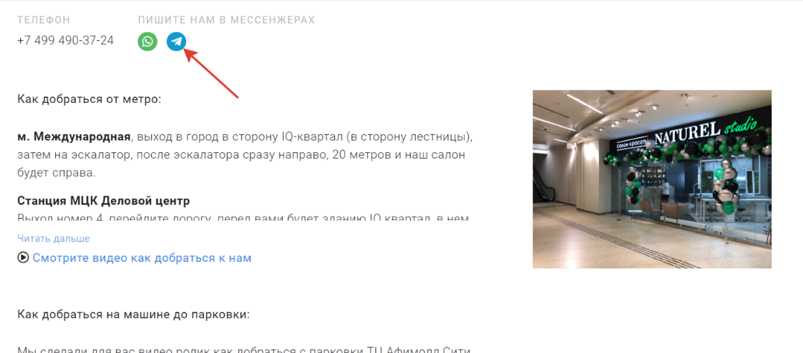Open the Telegram messenger icon
The image size is (803, 353).
176,41
